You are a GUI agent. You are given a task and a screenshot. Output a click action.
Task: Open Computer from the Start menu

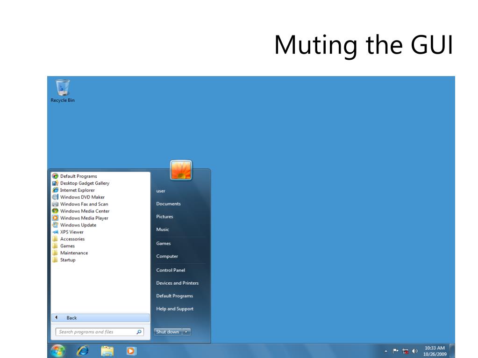pyautogui.click(x=167, y=256)
